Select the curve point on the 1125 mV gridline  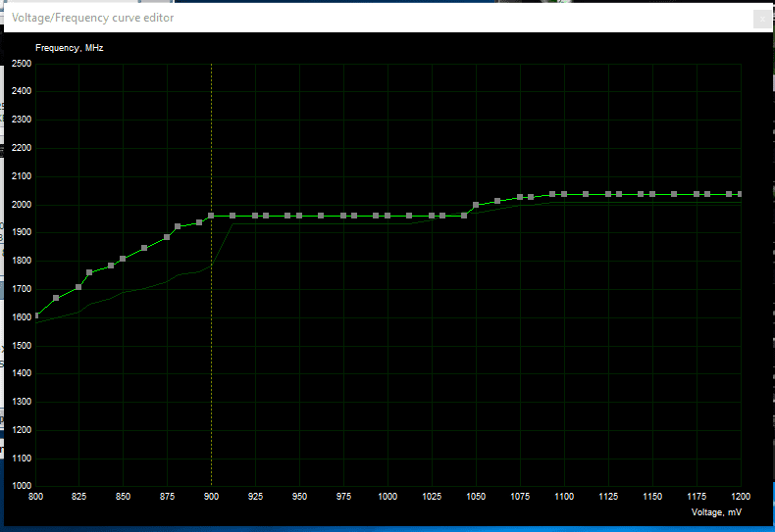[608, 194]
